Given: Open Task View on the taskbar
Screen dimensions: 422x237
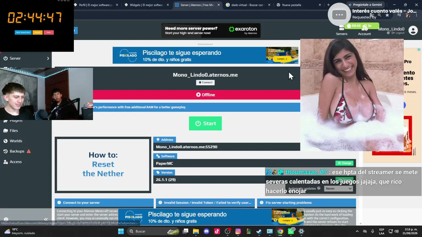Looking at the screenshot, I should pos(186,231).
